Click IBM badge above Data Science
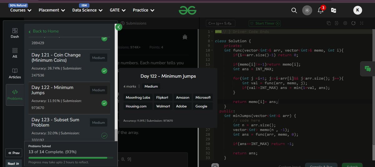375x167 pixels. (84, 5)
